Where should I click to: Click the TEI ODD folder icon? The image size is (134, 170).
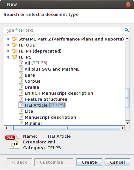pos(15,45)
